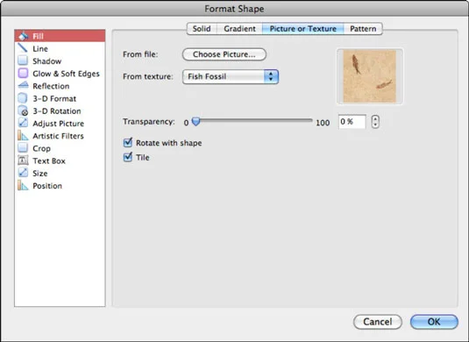This screenshot has width=469, height=342.
Task: Switch to the Pattern tab
Action: point(363,29)
